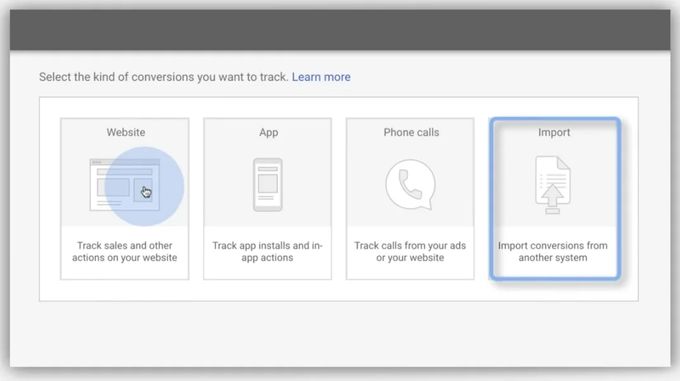Click the text about importing conversions from another system
This screenshot has width=680, height=381.
[x=552, y=251]
